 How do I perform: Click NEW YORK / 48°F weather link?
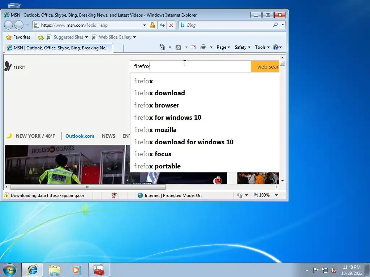(x=35, y=136)
